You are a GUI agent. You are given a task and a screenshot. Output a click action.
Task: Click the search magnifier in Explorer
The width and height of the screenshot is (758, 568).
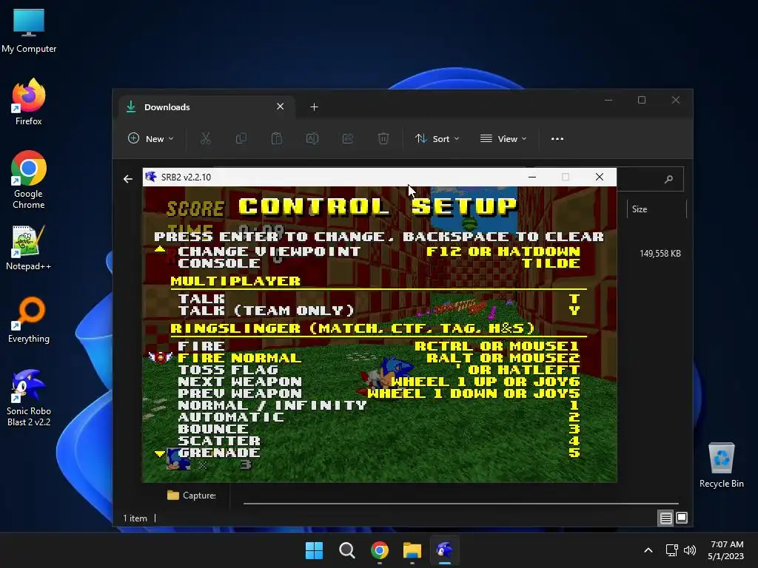668,179
